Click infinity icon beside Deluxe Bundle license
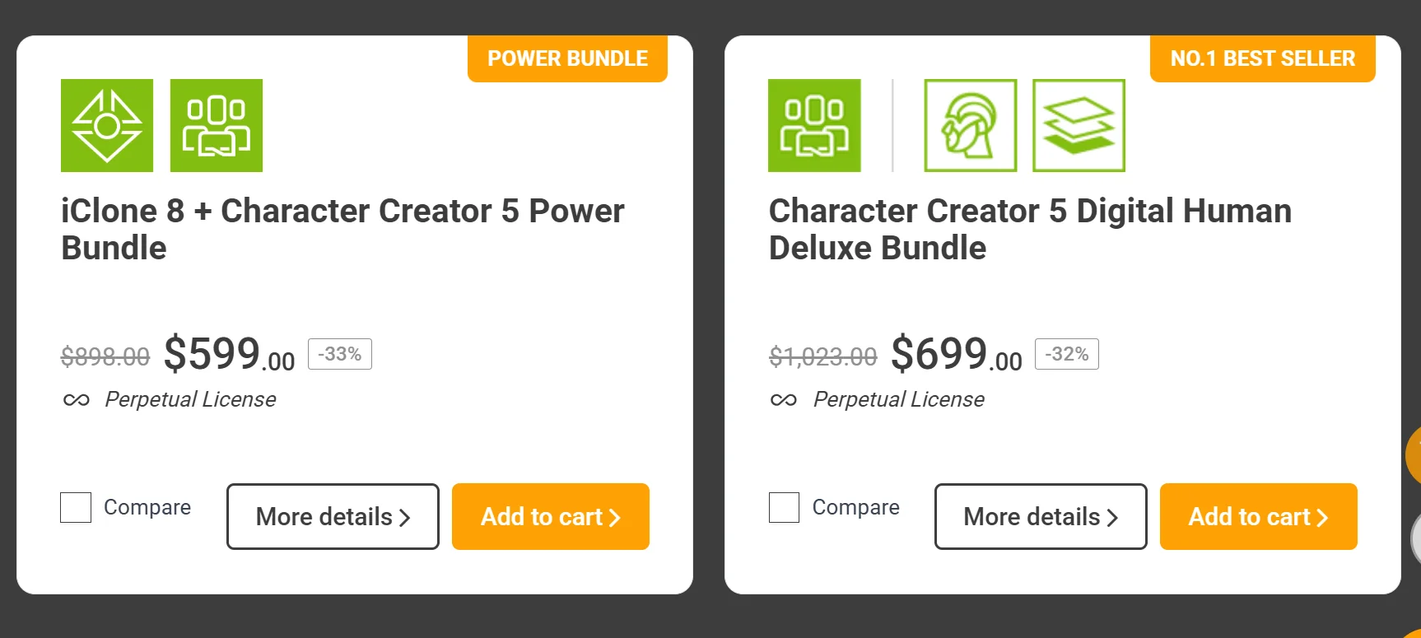Screen dimensions: 1421x638 784,400
